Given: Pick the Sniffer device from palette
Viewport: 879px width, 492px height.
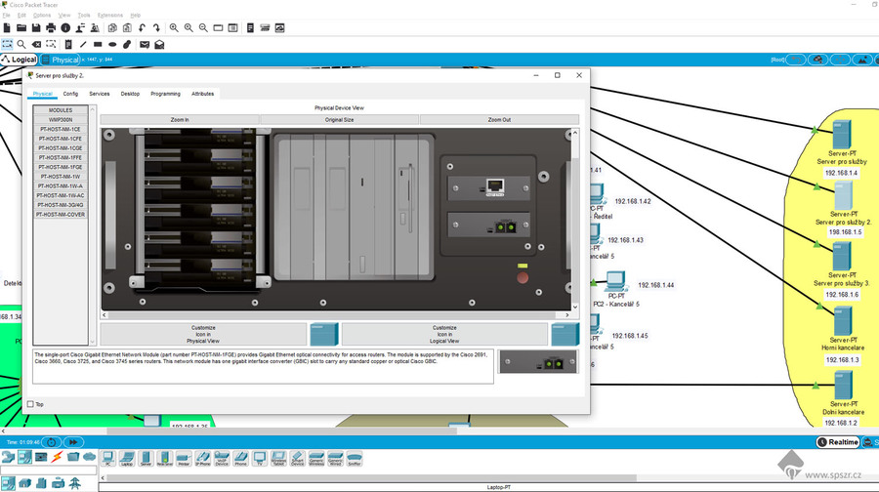Looking at the screenshot, I should [x=355, y=459].
